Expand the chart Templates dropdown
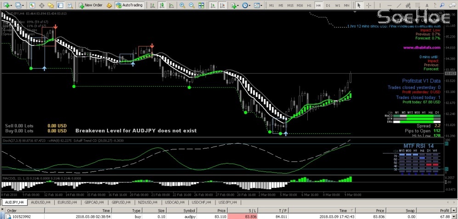This screenshot has height=219, width=458. click(x=260, y=5)
